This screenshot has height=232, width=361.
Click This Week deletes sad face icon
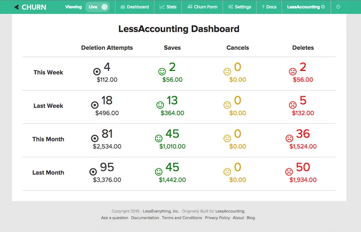pos(293,72)
